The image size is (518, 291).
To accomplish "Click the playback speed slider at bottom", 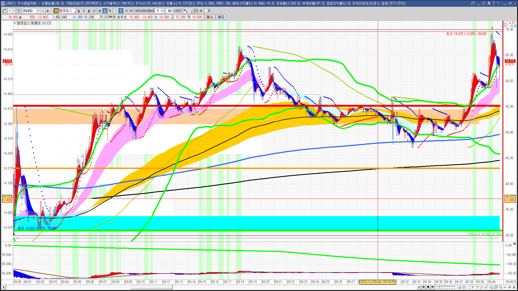I will point(446,287).
